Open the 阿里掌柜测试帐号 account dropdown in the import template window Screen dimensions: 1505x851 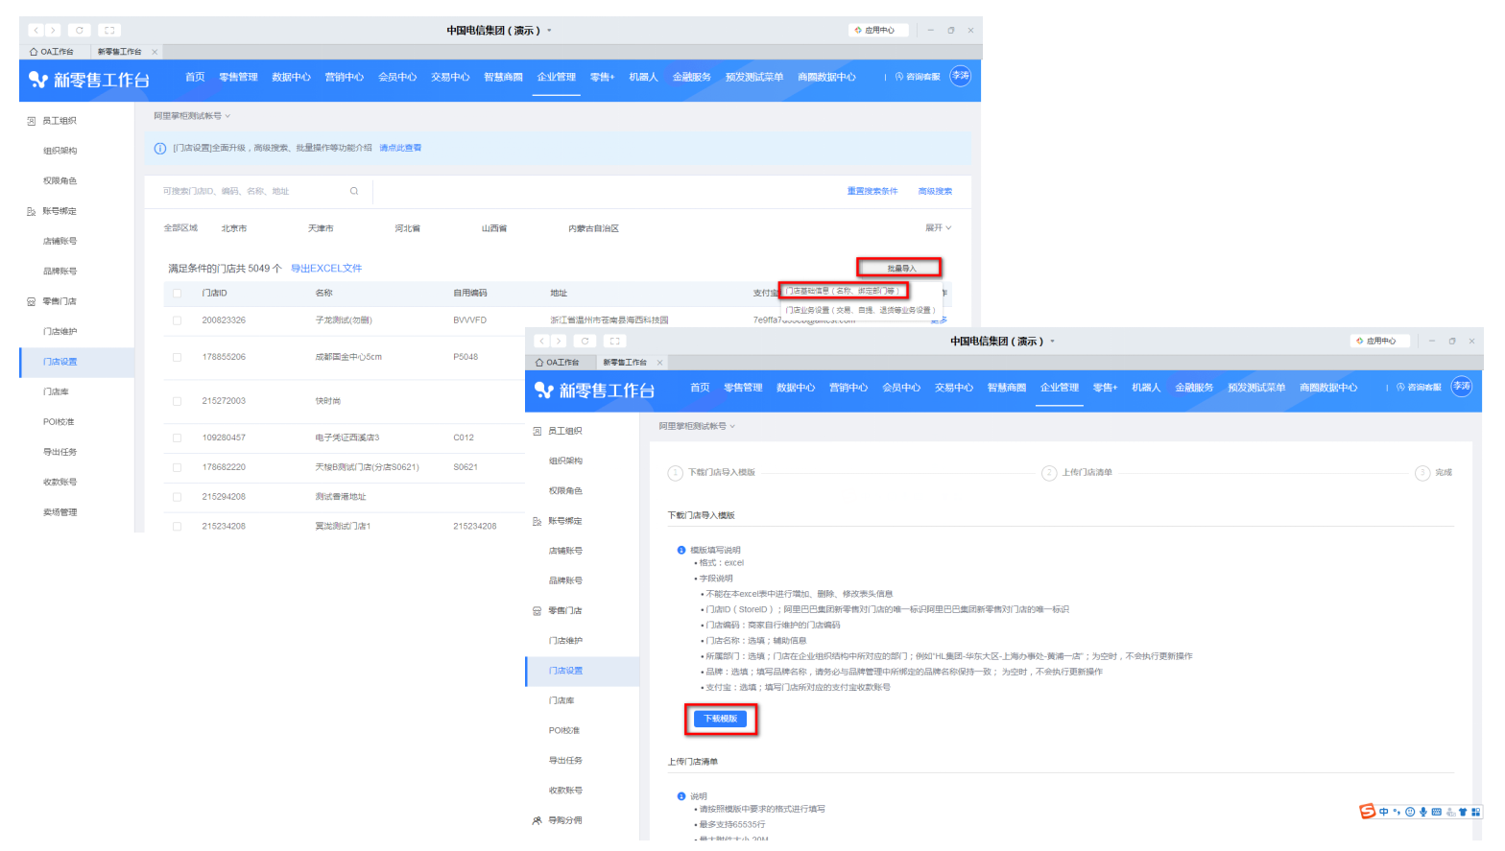pyautogui.click(x=697, y=426)
